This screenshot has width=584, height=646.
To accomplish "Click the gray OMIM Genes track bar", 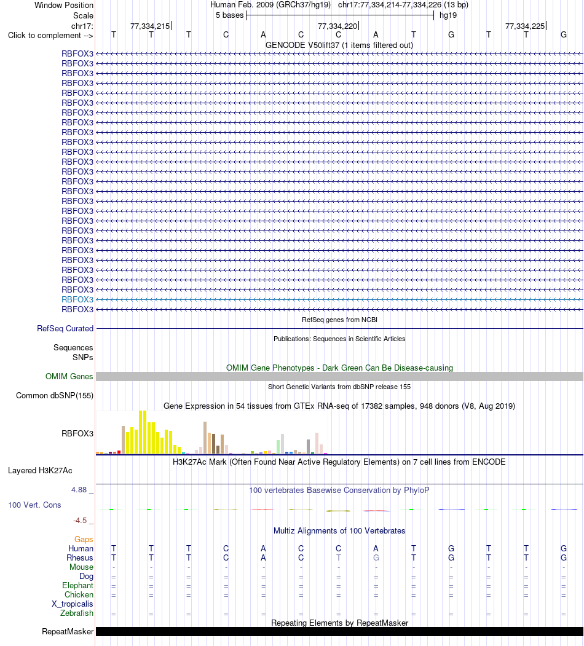I will click(x=339, y=376).
